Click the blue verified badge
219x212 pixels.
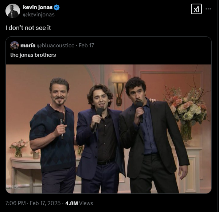click(x=57, y=8)
